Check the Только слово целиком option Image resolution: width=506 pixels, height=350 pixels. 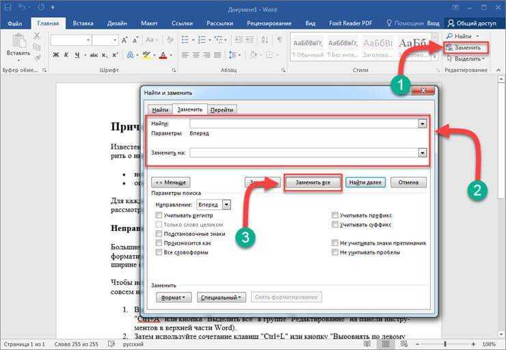[159, 224]
